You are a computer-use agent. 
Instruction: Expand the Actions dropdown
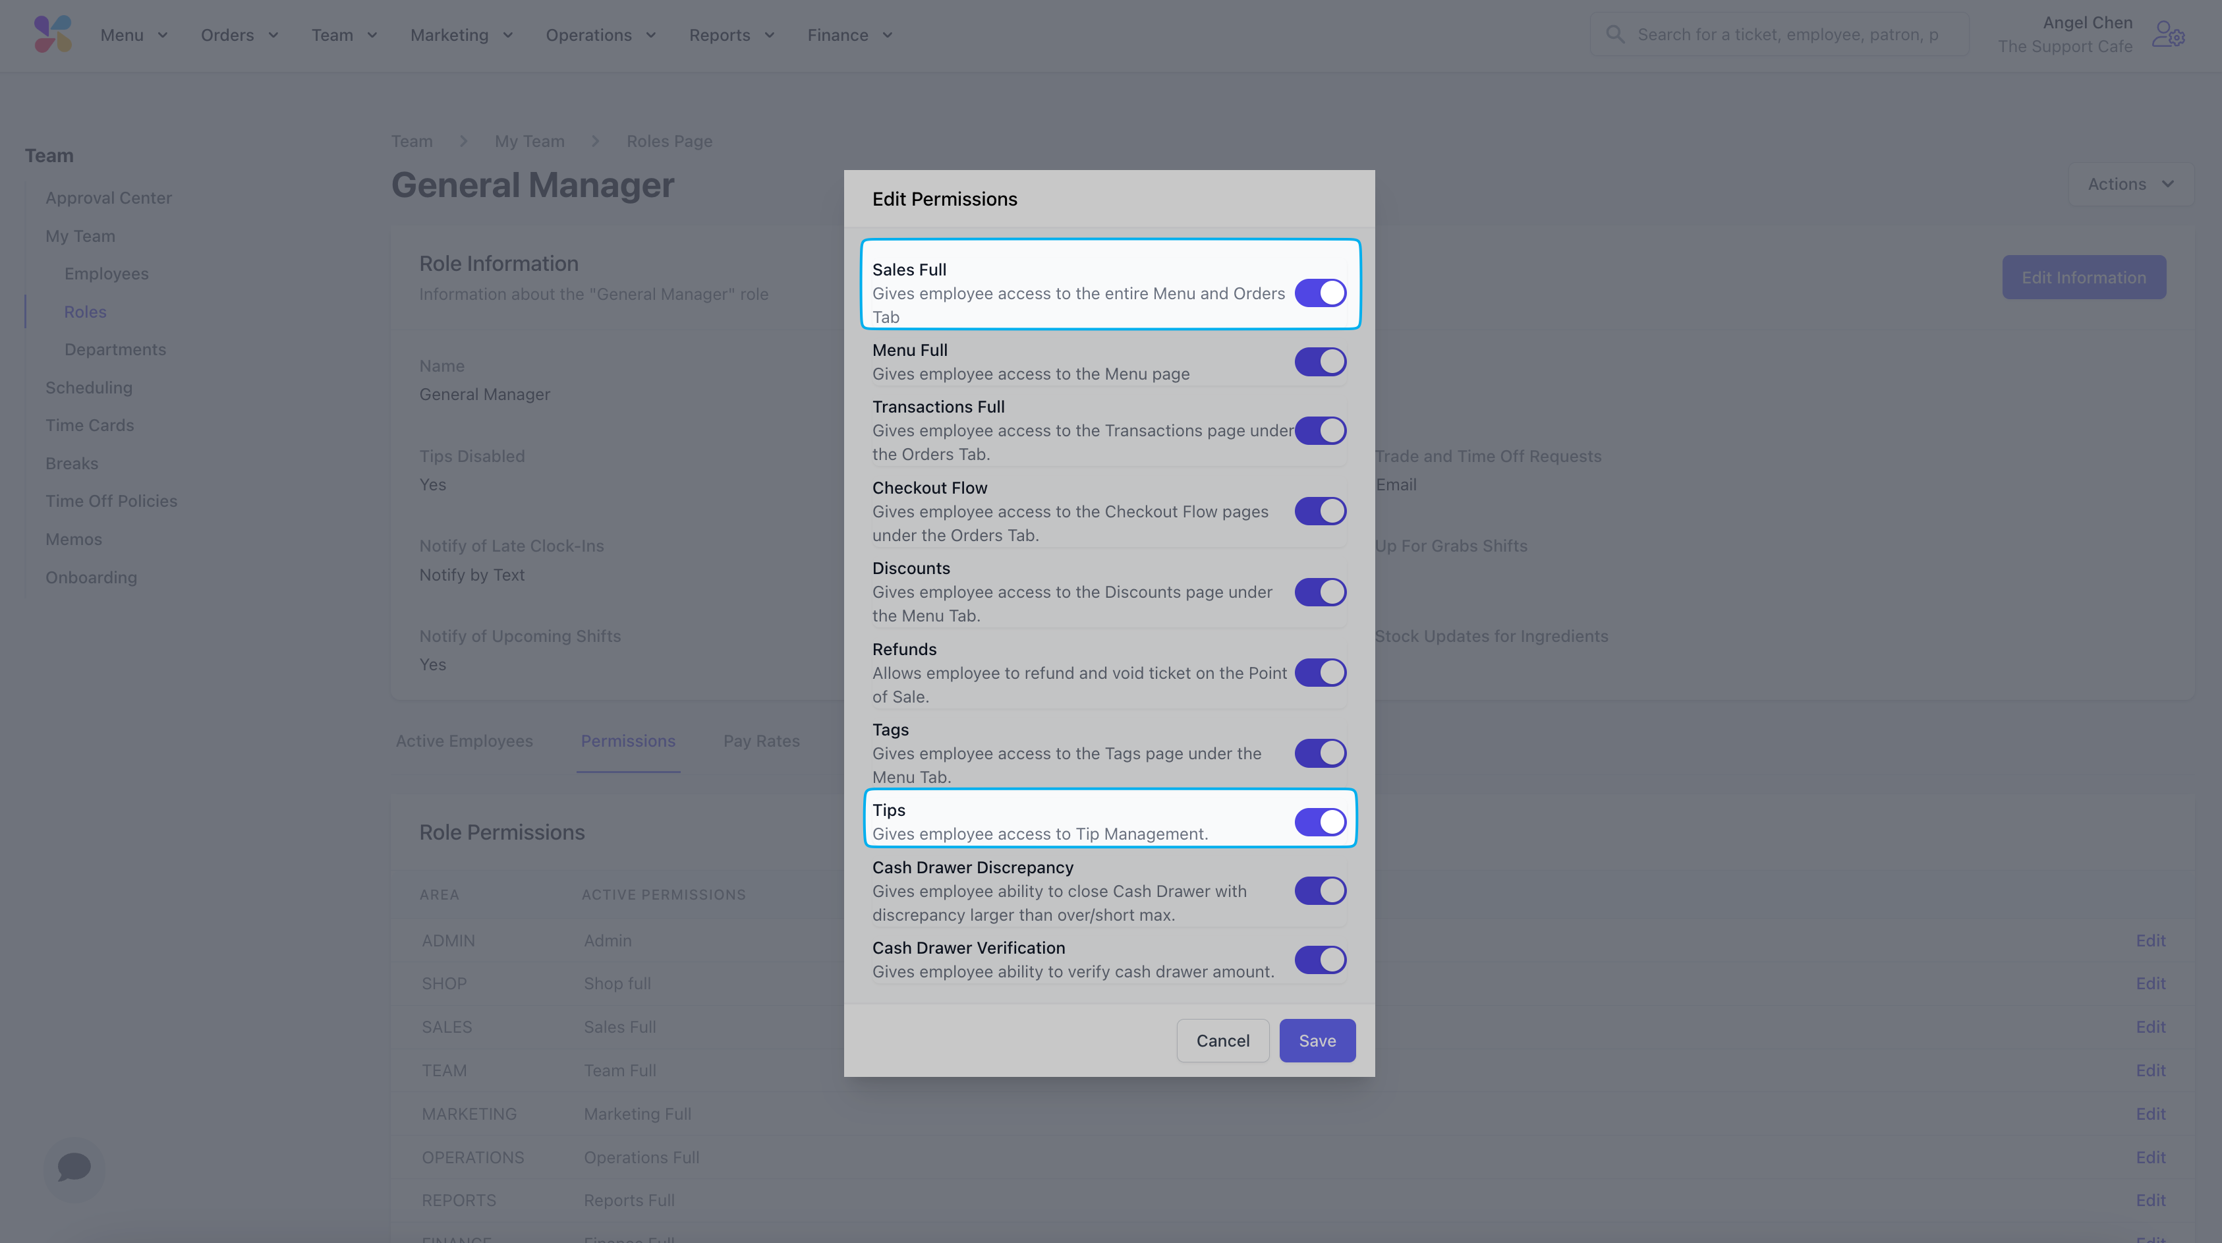point(2130,184)
